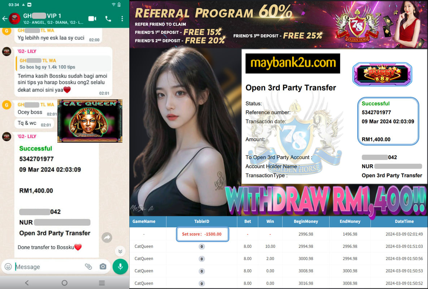Tap the microphone voice message button
428x289 pixels.
pyautogui.click(x=120, y=267)
